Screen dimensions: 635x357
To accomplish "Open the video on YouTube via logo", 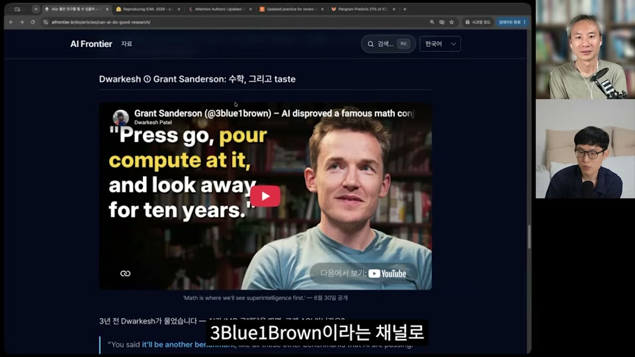I will (x=387, y=274).
